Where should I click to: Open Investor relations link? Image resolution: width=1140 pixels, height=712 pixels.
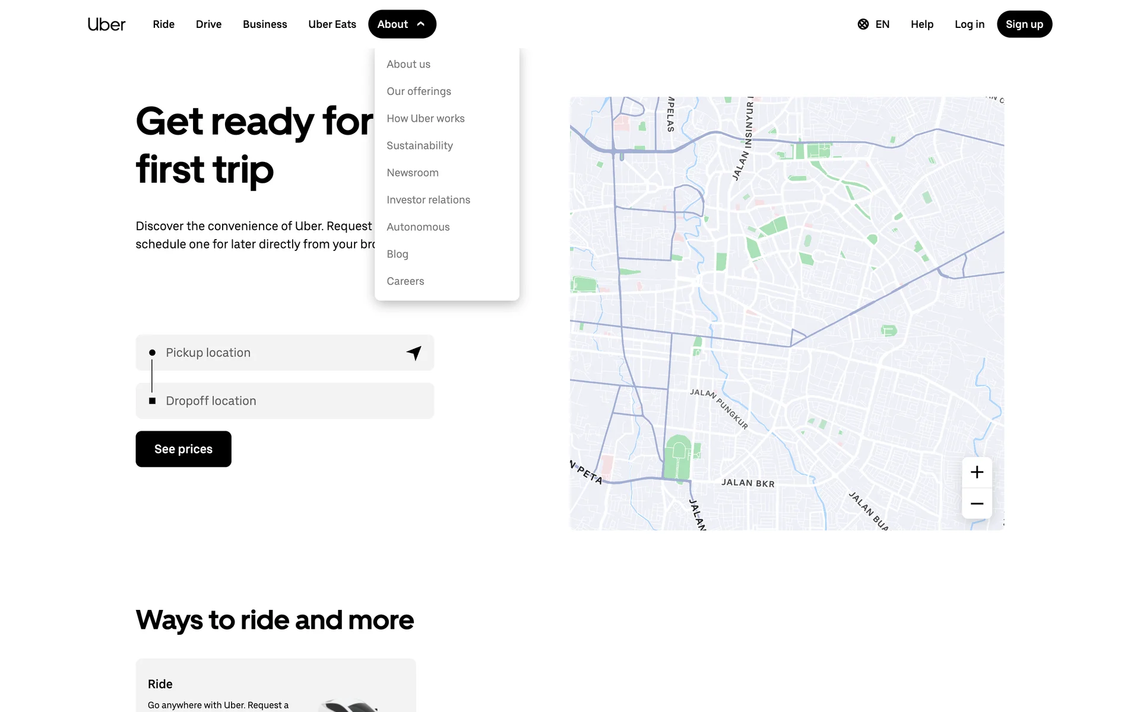(428, 200)
